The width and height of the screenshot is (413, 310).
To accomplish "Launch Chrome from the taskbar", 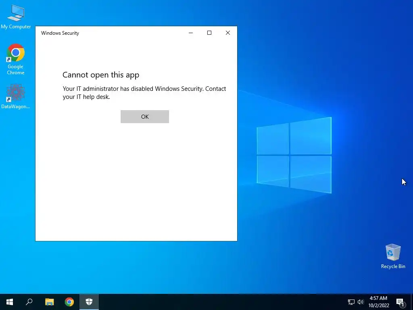I will [69, 302].
